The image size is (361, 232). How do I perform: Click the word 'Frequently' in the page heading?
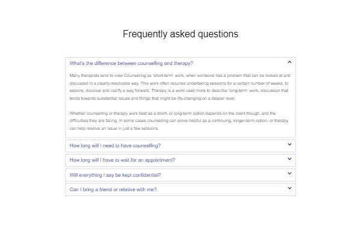(145, 34)
